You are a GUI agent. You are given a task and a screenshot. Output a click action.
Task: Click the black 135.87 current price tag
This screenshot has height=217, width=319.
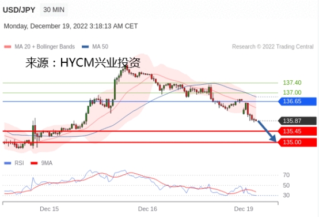298,121
